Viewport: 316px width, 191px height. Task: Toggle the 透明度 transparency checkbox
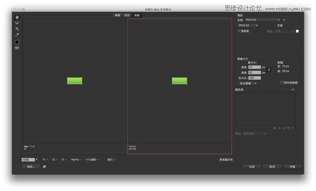[x=239, y=31]
